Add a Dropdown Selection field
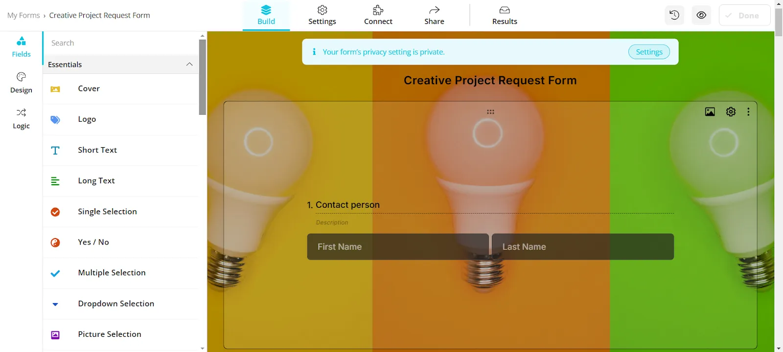Image resolution: width=783 pixels, height=352 pixels. tap(120, 304)
